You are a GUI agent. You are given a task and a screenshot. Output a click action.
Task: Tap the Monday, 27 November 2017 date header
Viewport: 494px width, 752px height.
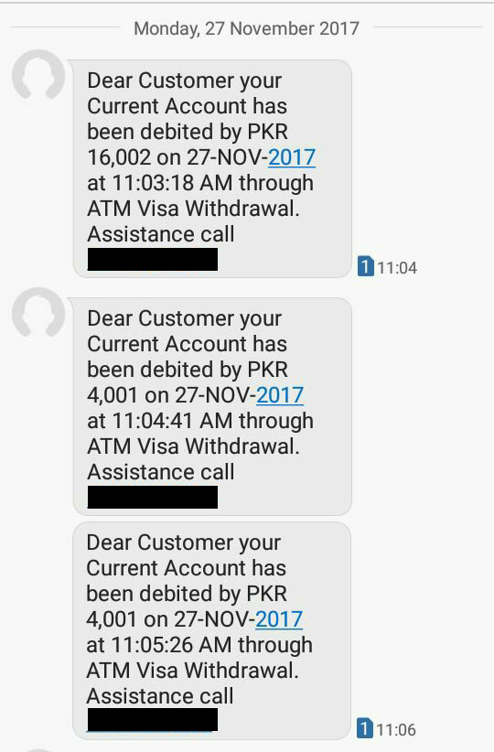tap(246, 28)
